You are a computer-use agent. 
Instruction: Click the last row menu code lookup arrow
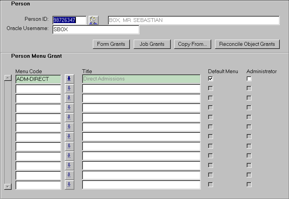pyautogui.click(x=69, y=185)
